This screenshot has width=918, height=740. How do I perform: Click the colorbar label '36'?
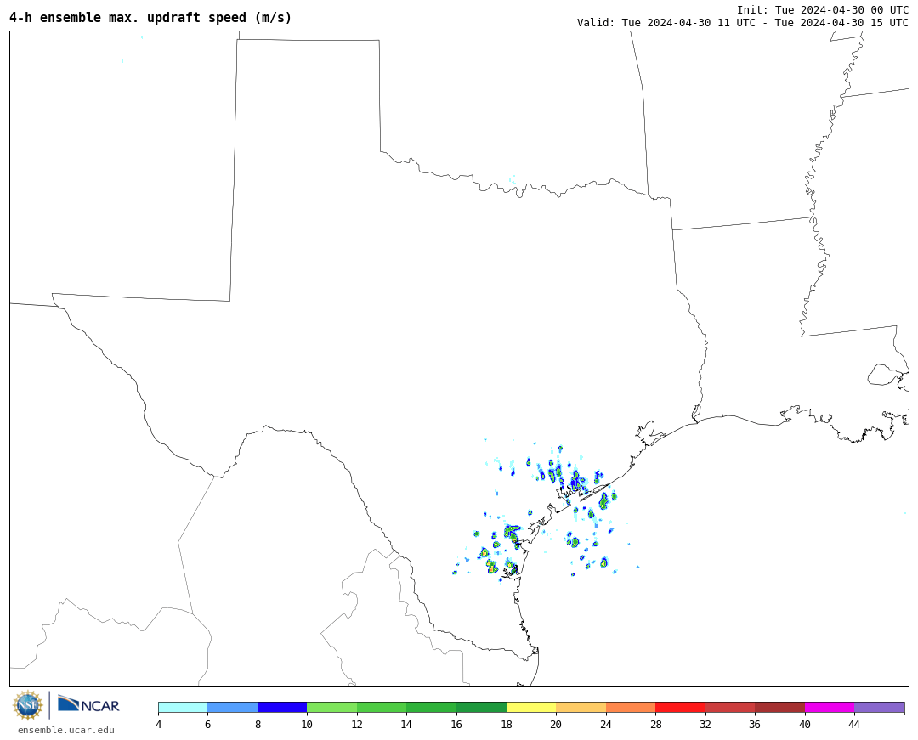755,724
